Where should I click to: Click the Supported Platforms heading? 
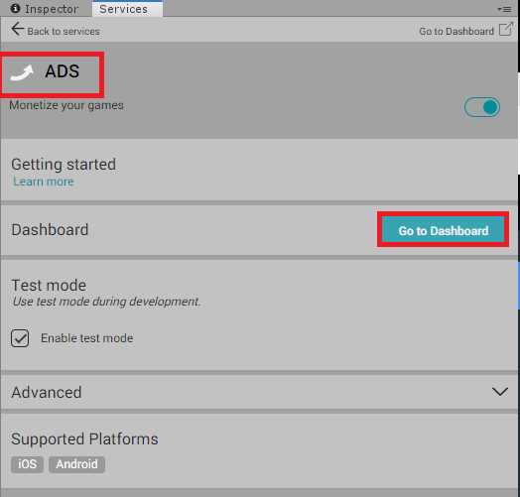[85, 439]
